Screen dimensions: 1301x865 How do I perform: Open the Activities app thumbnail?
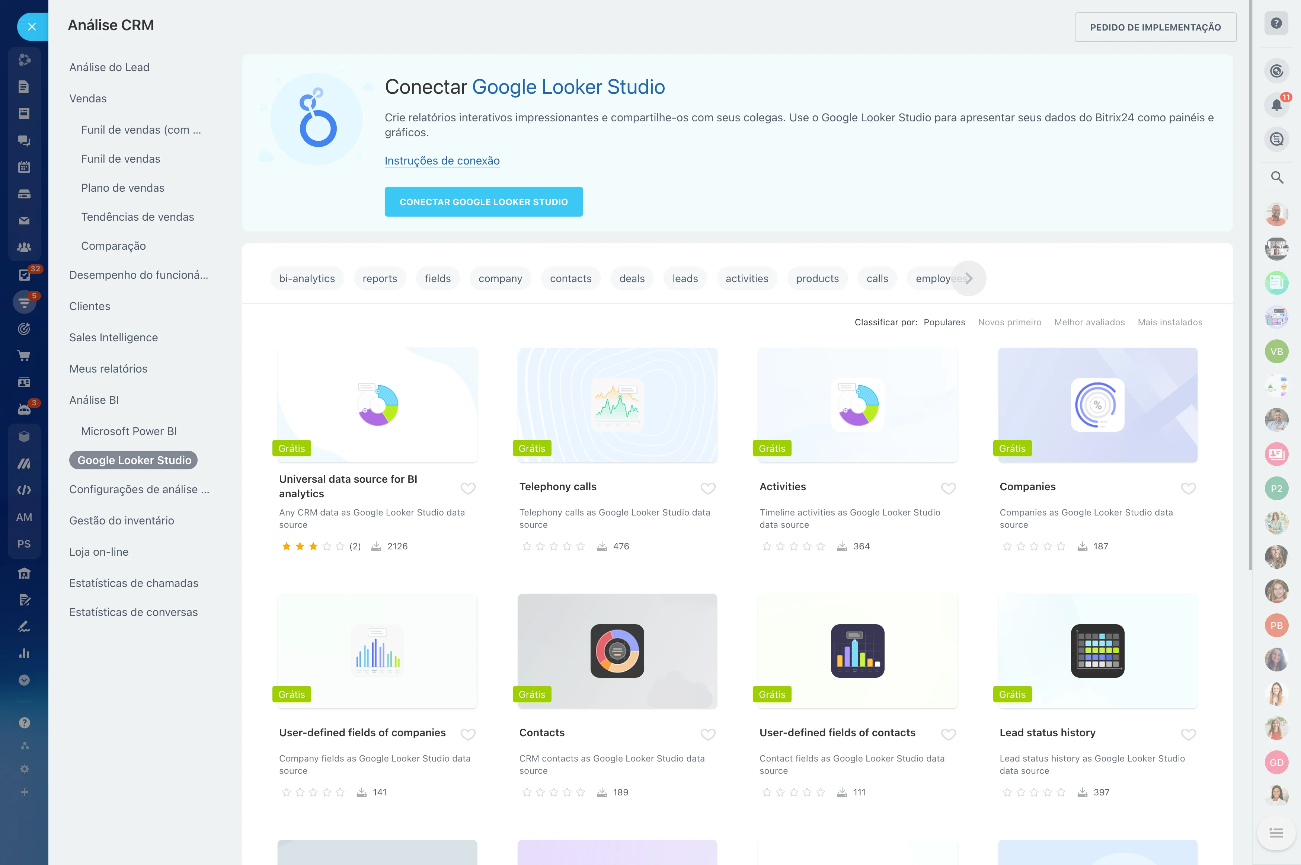(x=857, y=405)
